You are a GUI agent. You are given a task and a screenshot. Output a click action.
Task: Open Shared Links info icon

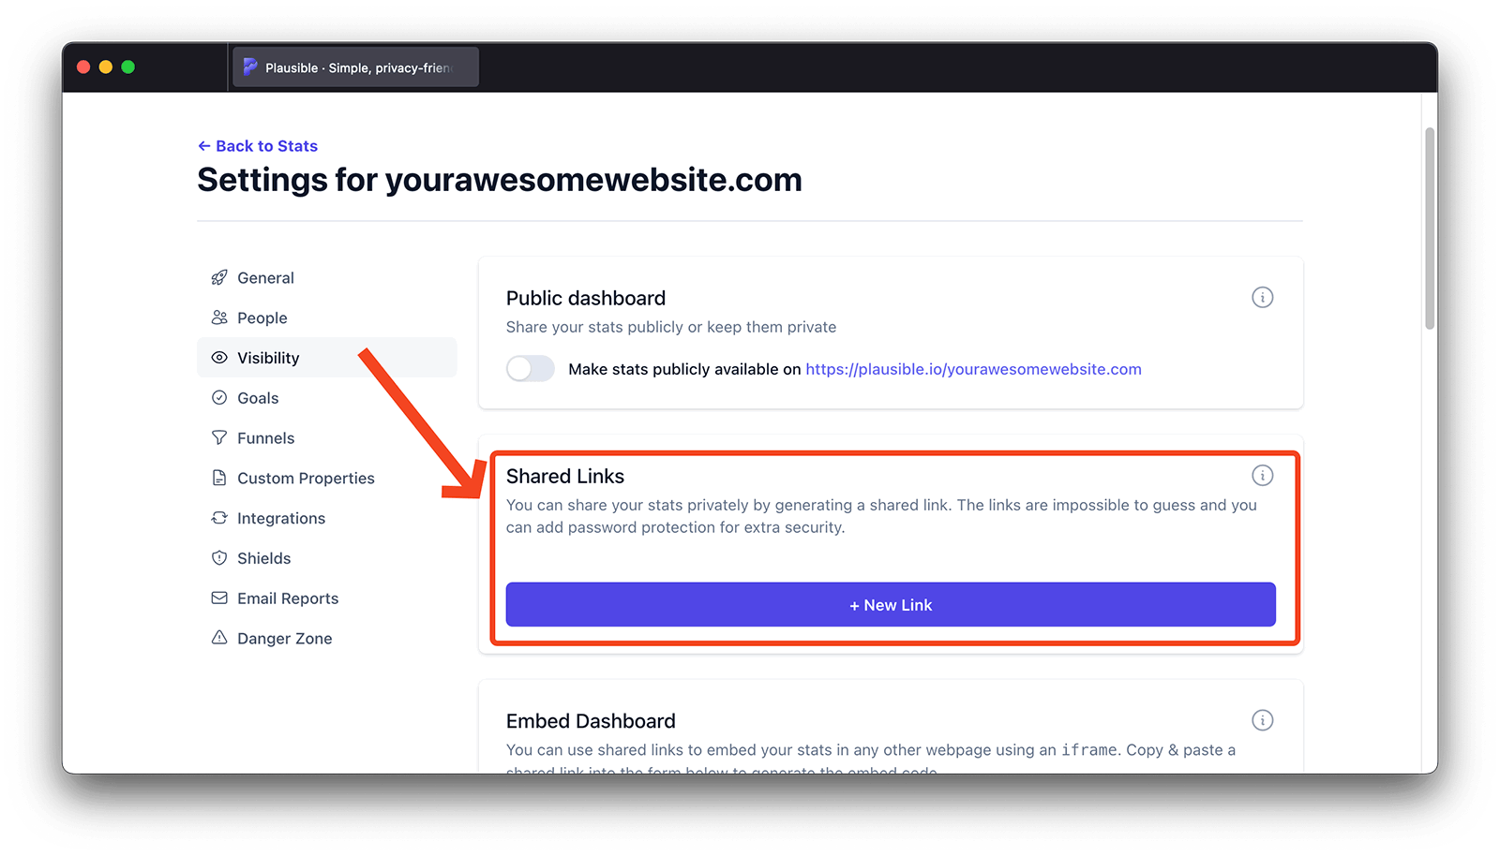(1263, 476)
